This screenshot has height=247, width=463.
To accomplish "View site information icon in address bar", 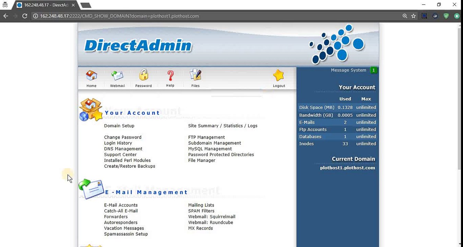I will pos(35,16).
